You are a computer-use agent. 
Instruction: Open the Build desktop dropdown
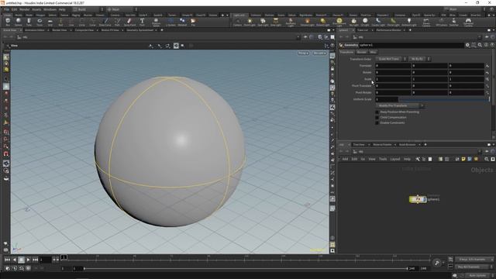(88, 9)
